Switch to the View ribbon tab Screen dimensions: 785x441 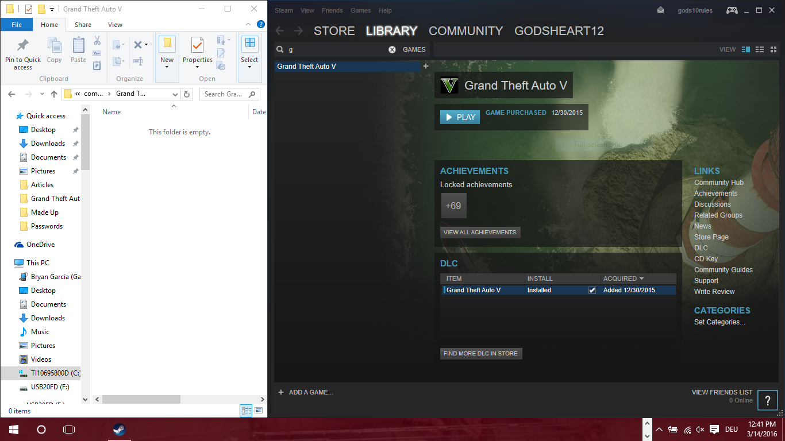pos(115,25)
